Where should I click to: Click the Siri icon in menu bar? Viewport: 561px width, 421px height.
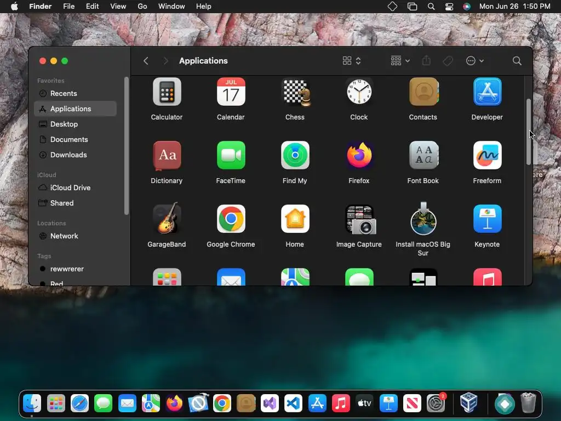(467, 7)
